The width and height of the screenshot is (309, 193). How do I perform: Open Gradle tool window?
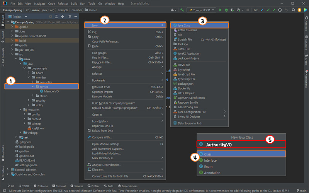306,60
